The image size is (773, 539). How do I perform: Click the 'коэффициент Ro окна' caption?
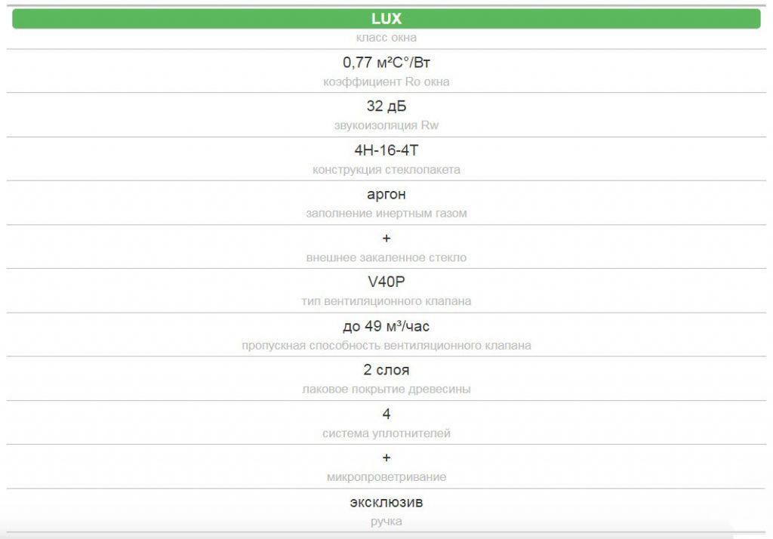click(386, 82)
